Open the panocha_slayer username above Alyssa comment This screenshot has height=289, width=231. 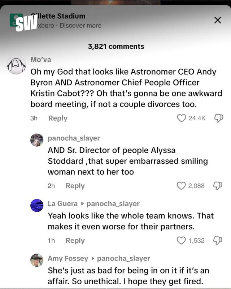coord(74,138)
